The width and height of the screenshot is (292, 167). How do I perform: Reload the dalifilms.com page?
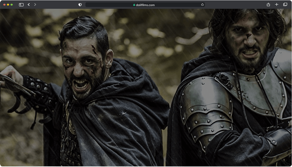click(202, 5)
